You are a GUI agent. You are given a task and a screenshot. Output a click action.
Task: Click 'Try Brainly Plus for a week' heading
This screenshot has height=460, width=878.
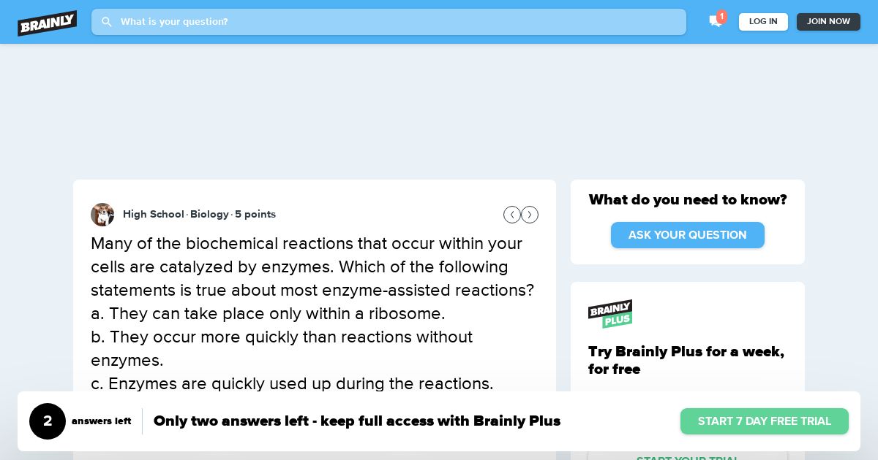pyautogui.click(x=686, y=361)
